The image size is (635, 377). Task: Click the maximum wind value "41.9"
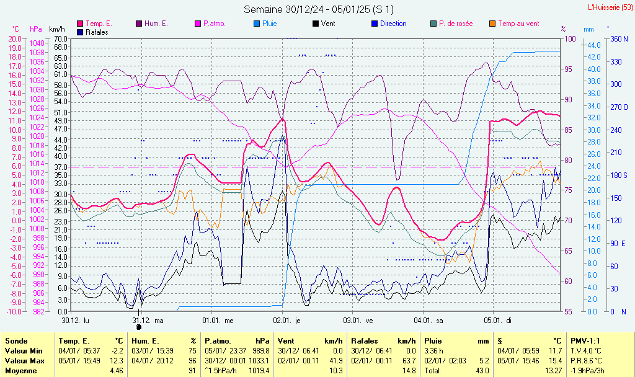335,360
